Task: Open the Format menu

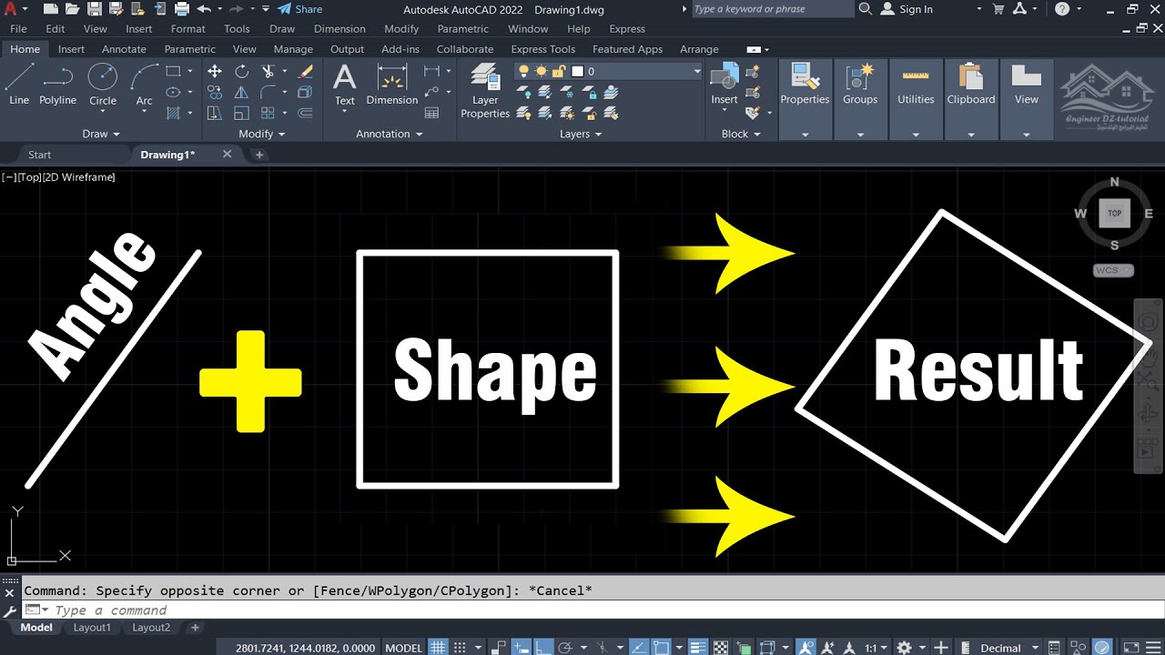Action: 188,29
